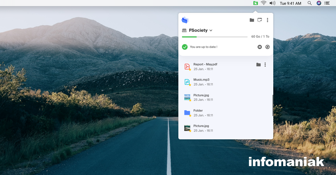Select the Report - May.pdf file name

205,64
